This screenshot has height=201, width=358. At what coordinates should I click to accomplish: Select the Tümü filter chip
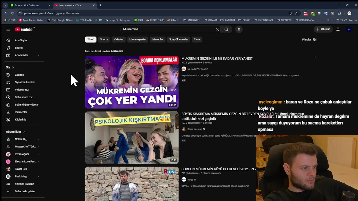[91, 39]
